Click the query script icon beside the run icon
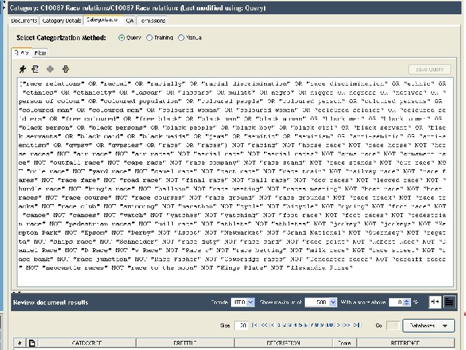 [36, 69]
